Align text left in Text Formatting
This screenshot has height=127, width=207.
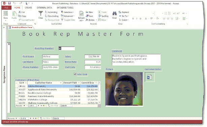164,19
